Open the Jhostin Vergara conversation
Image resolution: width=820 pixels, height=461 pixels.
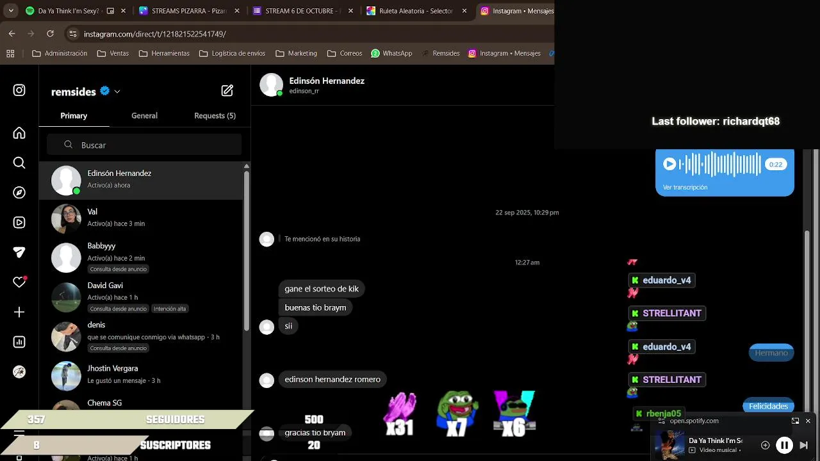pyautogui.click(x=141, y=375)
